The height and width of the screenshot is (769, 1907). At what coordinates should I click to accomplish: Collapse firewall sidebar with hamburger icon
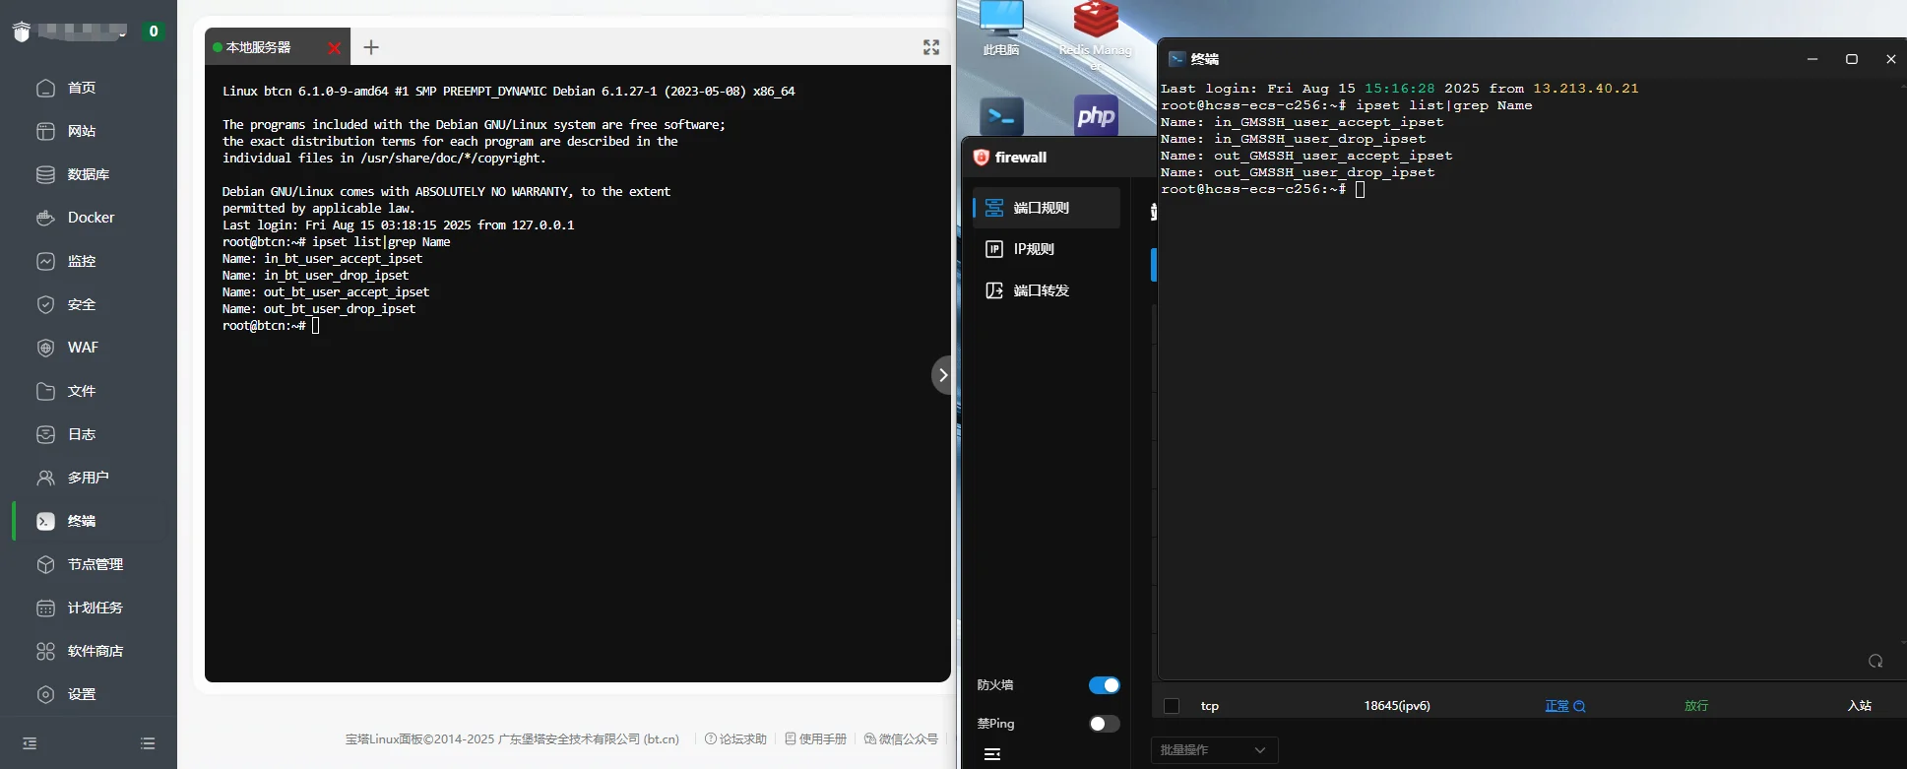click(x=992, y=754)
